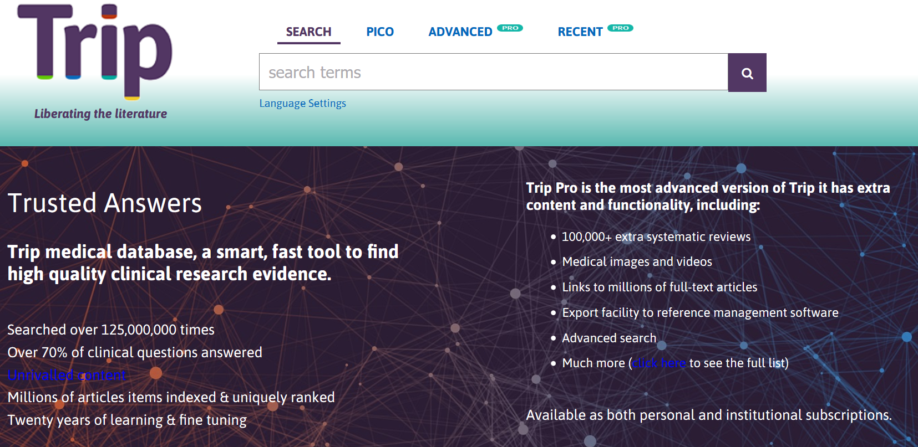Click the 'Liberating the literature' tagline
The image size is (918, 447).
(x=100, y=114)
